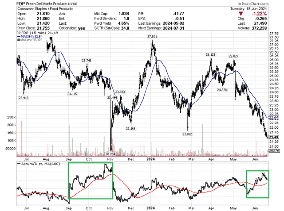Click the EPS value -0.51
The image size is (284, 211).
pos(179,19)
